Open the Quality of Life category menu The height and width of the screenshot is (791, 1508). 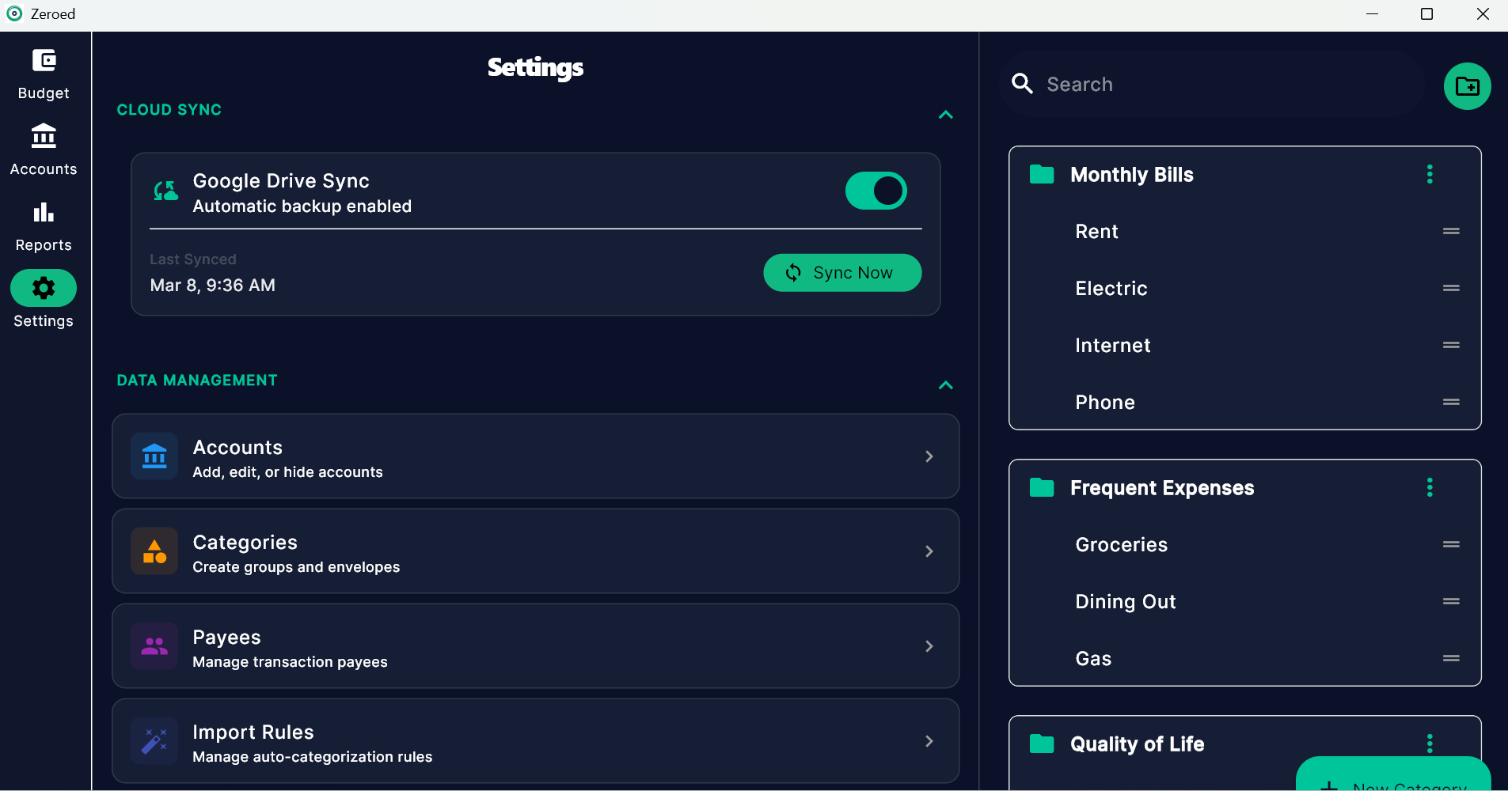pos(1430,743)
